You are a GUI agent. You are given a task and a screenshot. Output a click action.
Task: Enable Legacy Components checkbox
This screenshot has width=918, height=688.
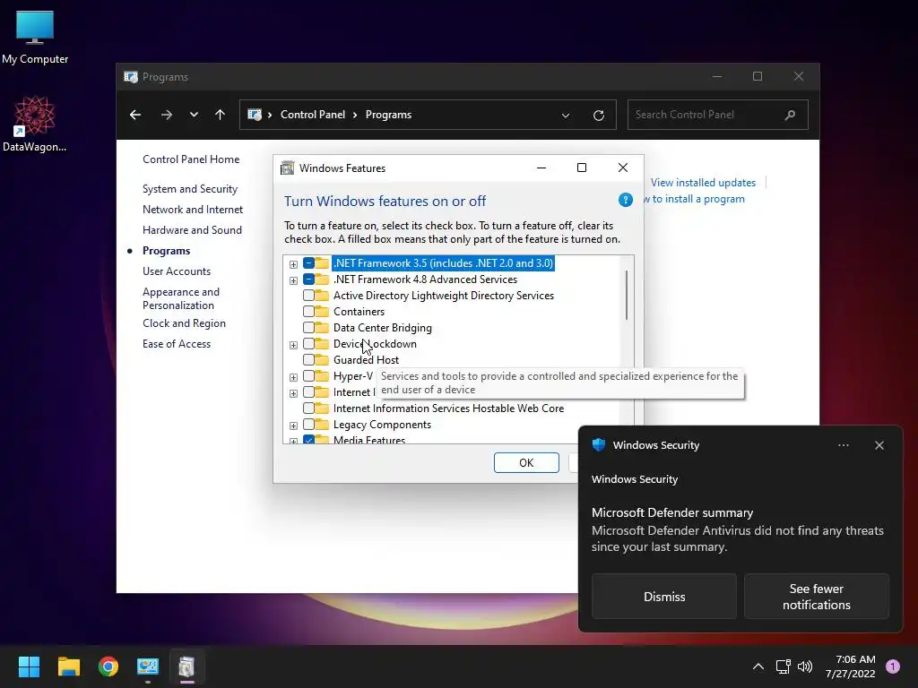pos(308,424)
